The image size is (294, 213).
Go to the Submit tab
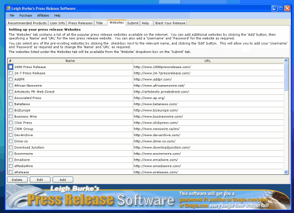pyautogui.click(x=132, y=23)
